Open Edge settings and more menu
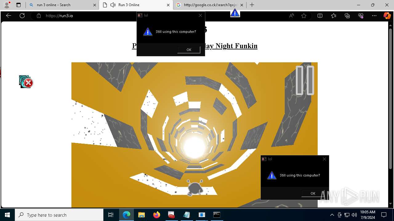The image size is (394, 221). [x=374, y=16]
